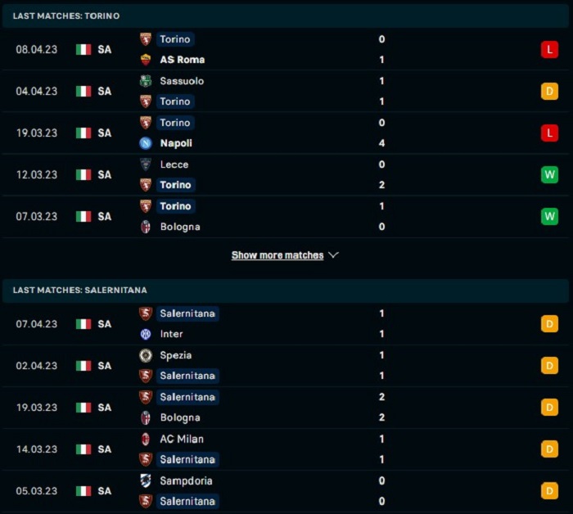Screen dimensions: 573x514
Task: Open the 19.03.23 Torino vs Napoli match row
Action: pos(286,133)
